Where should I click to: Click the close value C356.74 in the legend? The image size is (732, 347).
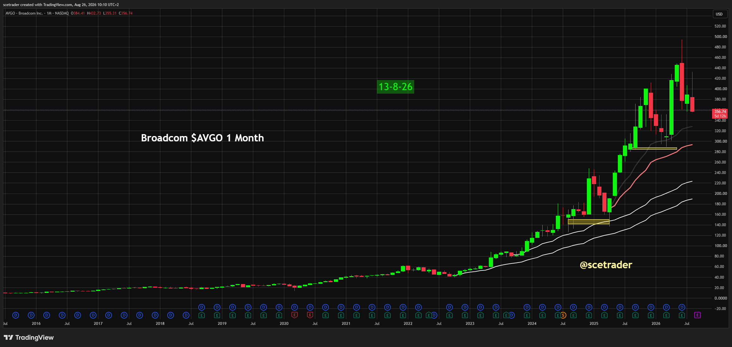126,13
